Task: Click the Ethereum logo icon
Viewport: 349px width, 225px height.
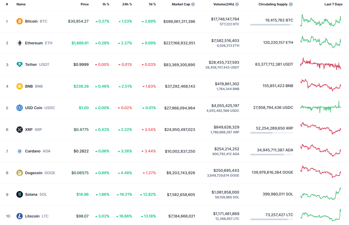Action: [x=20, y=43]
